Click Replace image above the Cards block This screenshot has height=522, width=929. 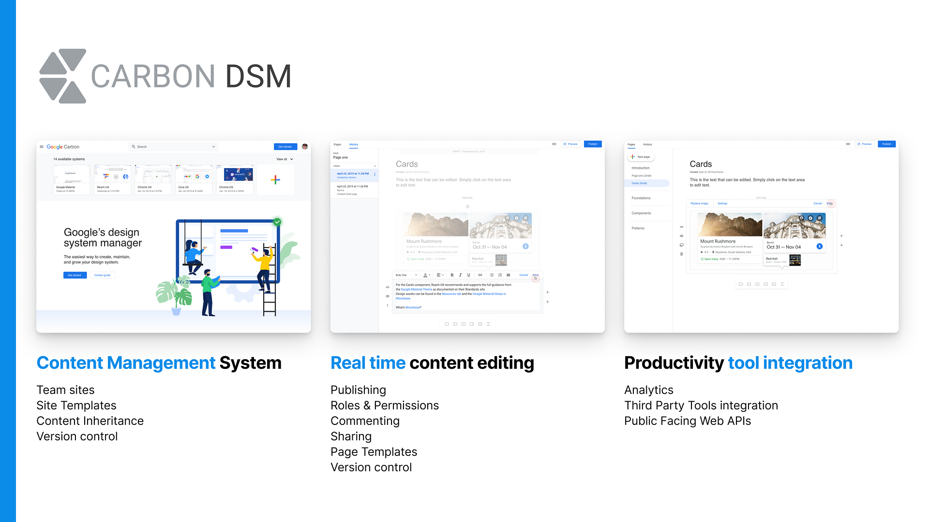point(699,203)
